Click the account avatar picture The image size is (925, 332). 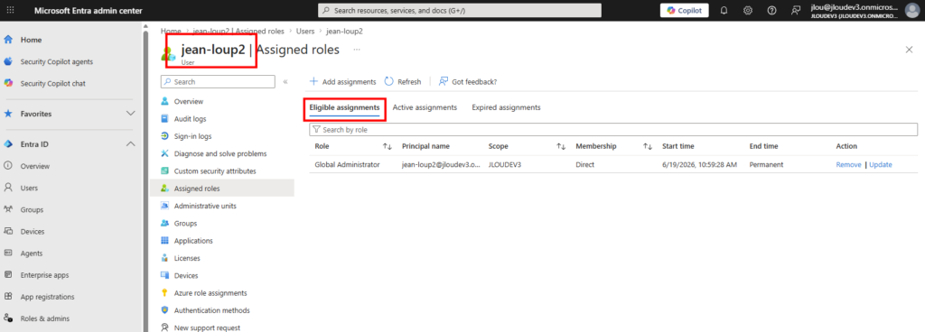912,10
